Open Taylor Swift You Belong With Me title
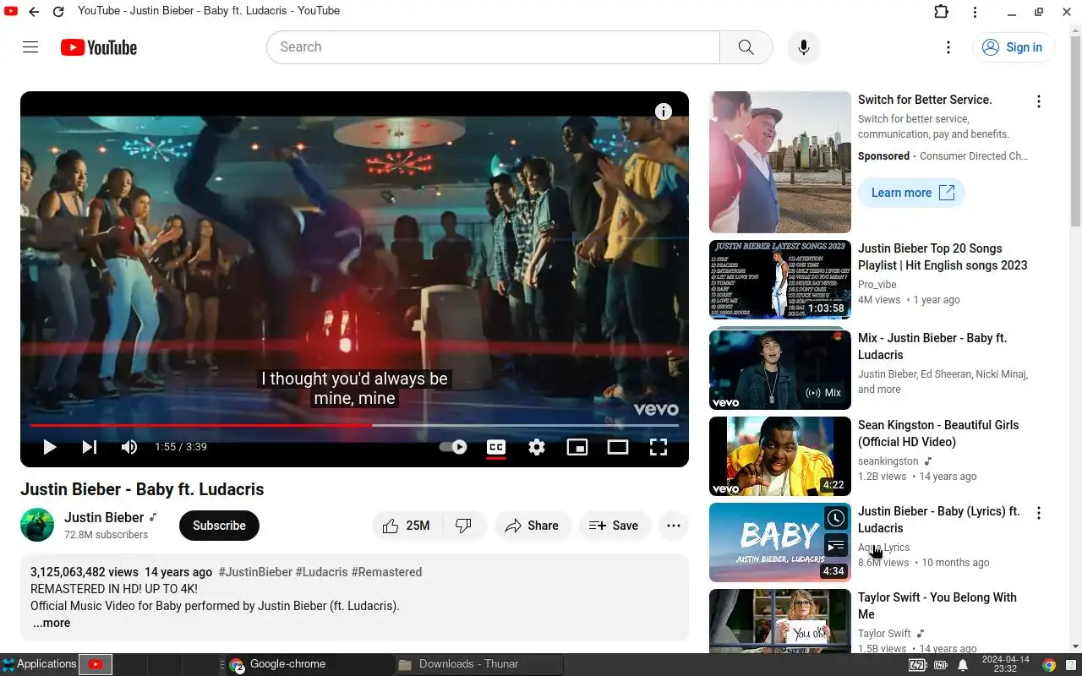This screenshot has width=1082, height=676. [937, 606]
